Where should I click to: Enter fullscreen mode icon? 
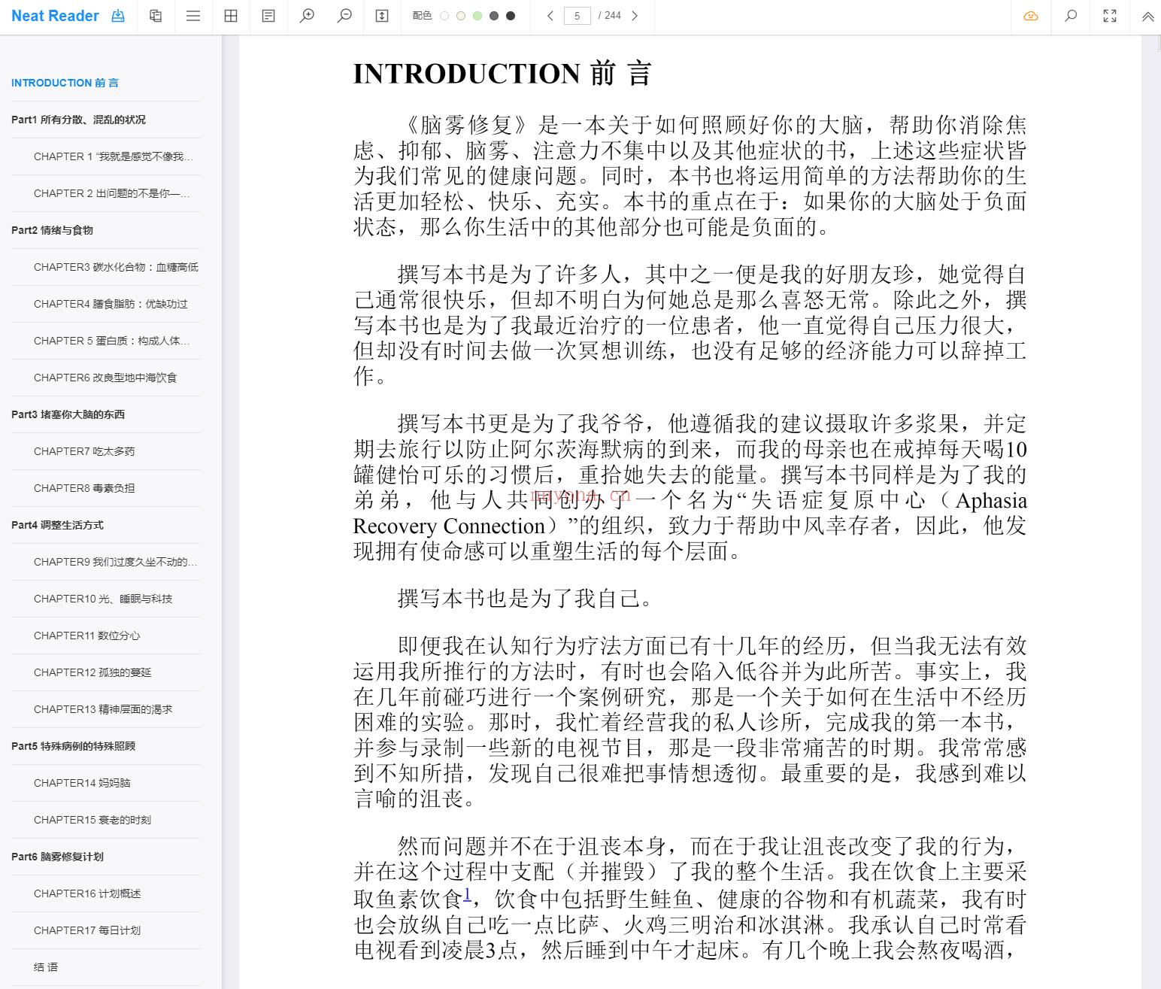[x=1110, y=16]
